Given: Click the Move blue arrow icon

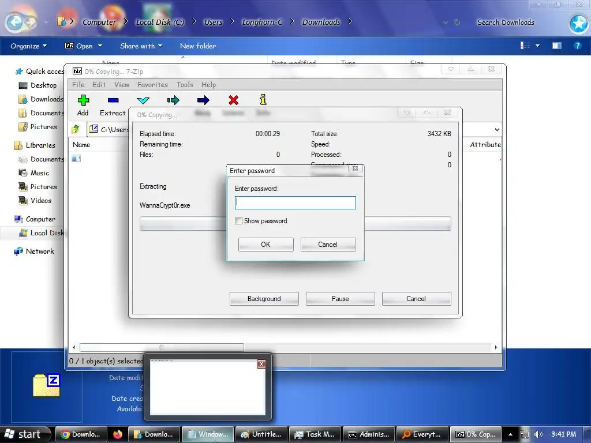Looking at the screenshot, I should pos(203,100).
